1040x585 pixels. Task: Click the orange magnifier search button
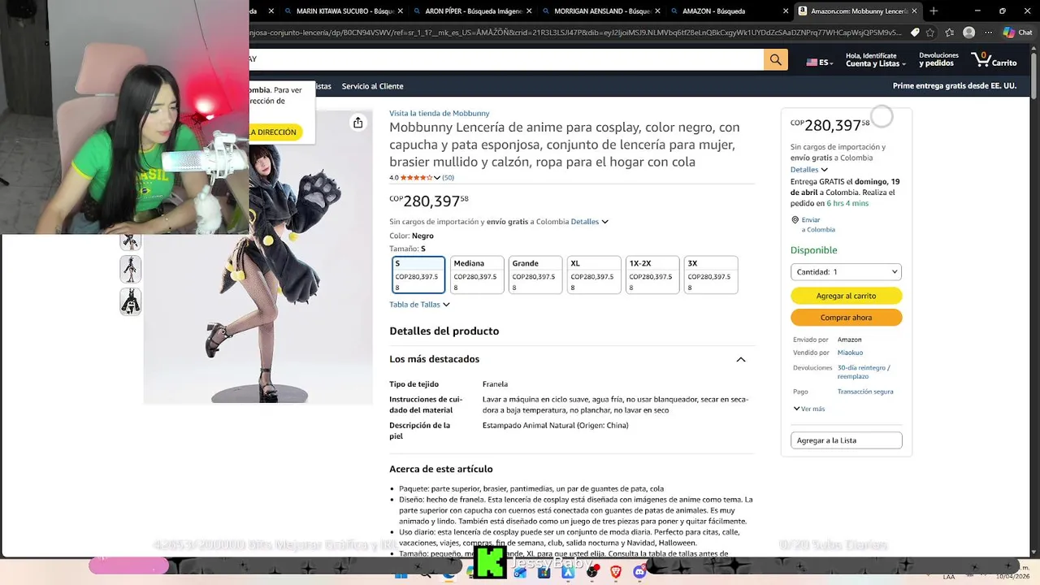775,59
